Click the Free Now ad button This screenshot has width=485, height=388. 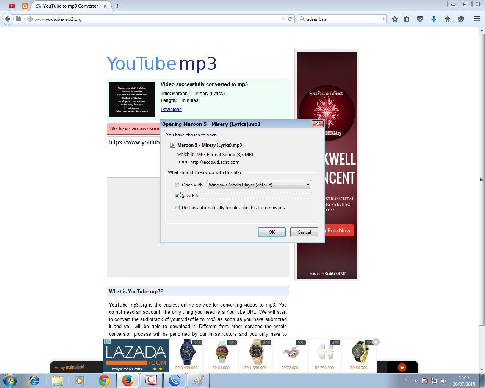(339, 230)
